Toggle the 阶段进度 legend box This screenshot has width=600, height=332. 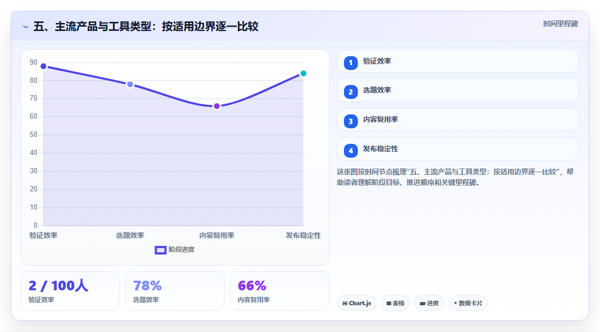pos(160,250)
